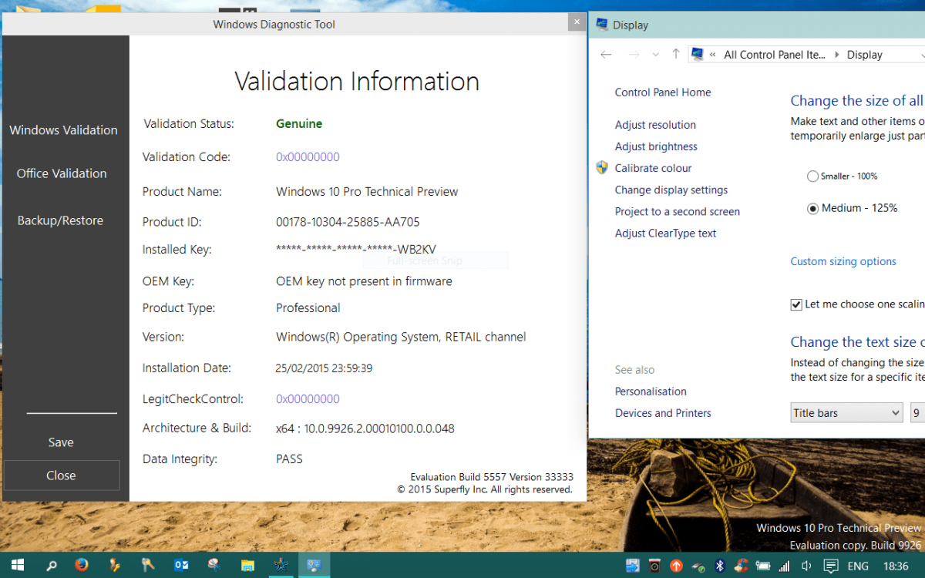
Task: Click Project to a second screen
Action: (678, 211)
